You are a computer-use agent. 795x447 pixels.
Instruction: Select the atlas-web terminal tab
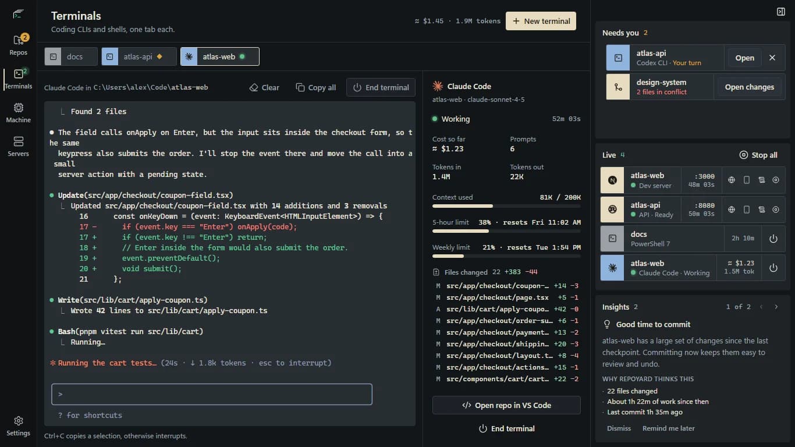pos(219,56)
